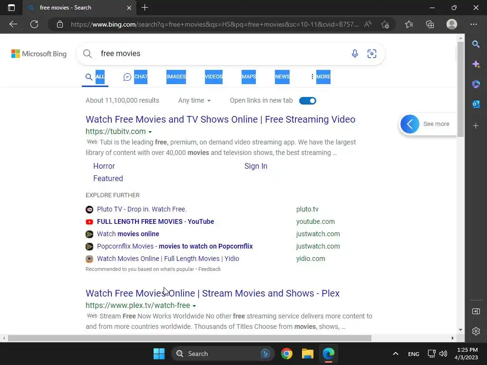487x365 pixels.
Task: Open the ENG language indicator
Action: click(413, 354)
